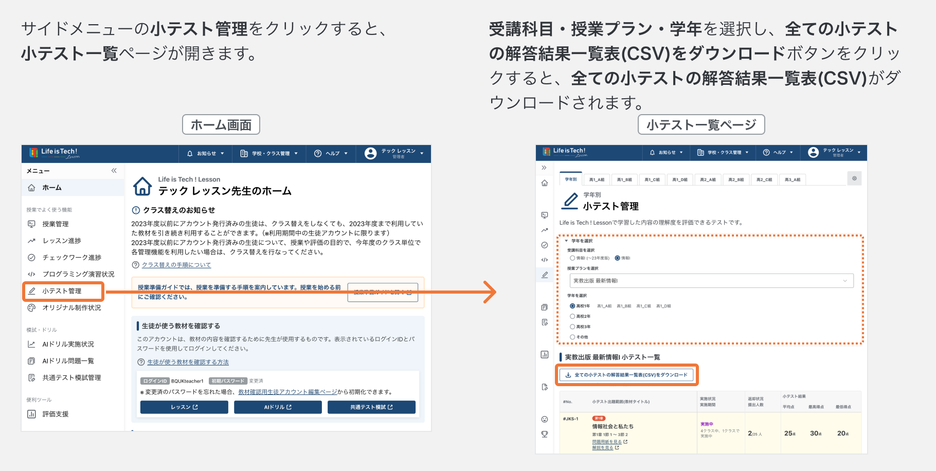Open ホーム in home side menu
The height and width of the screenshot is (471, 936).
(x=73, y=188)
